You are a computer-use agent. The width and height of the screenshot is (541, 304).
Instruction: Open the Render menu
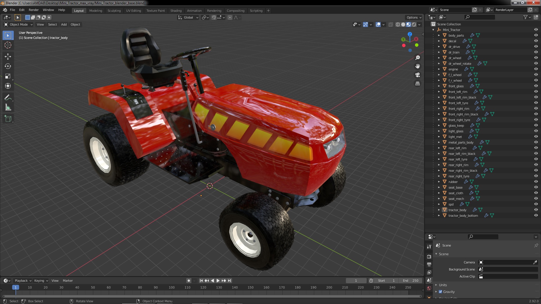click(x=34, y=10)
